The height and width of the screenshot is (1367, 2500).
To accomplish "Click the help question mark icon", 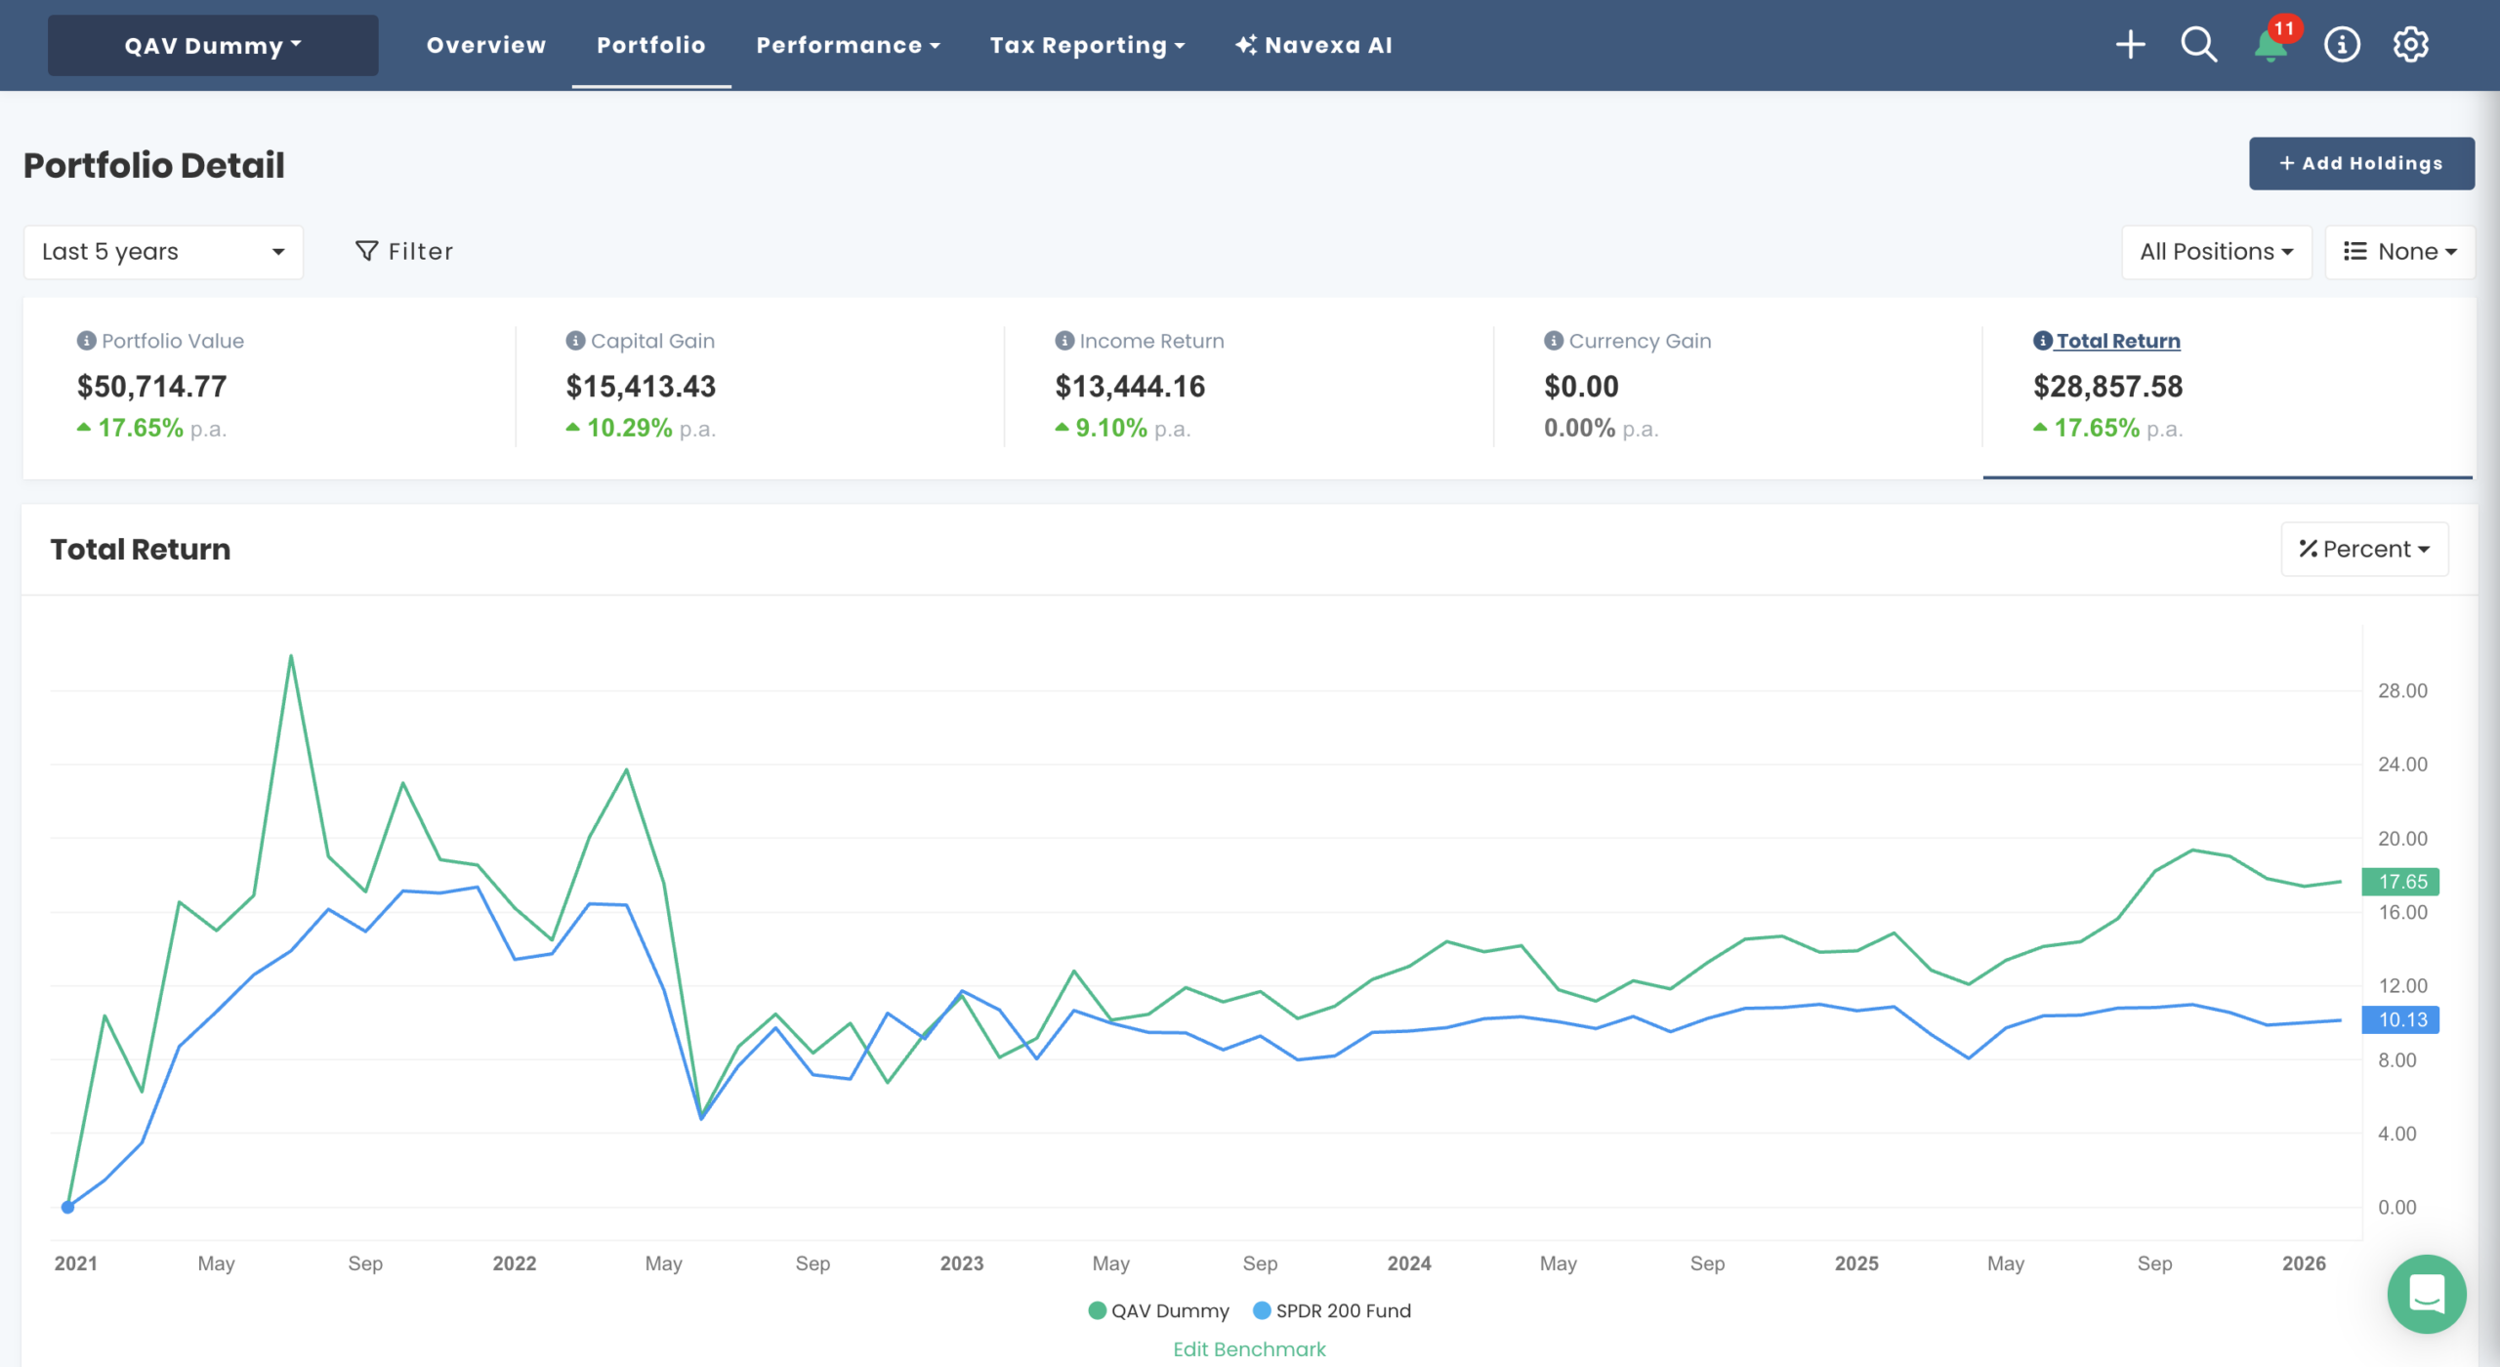I will (2341, 45).
